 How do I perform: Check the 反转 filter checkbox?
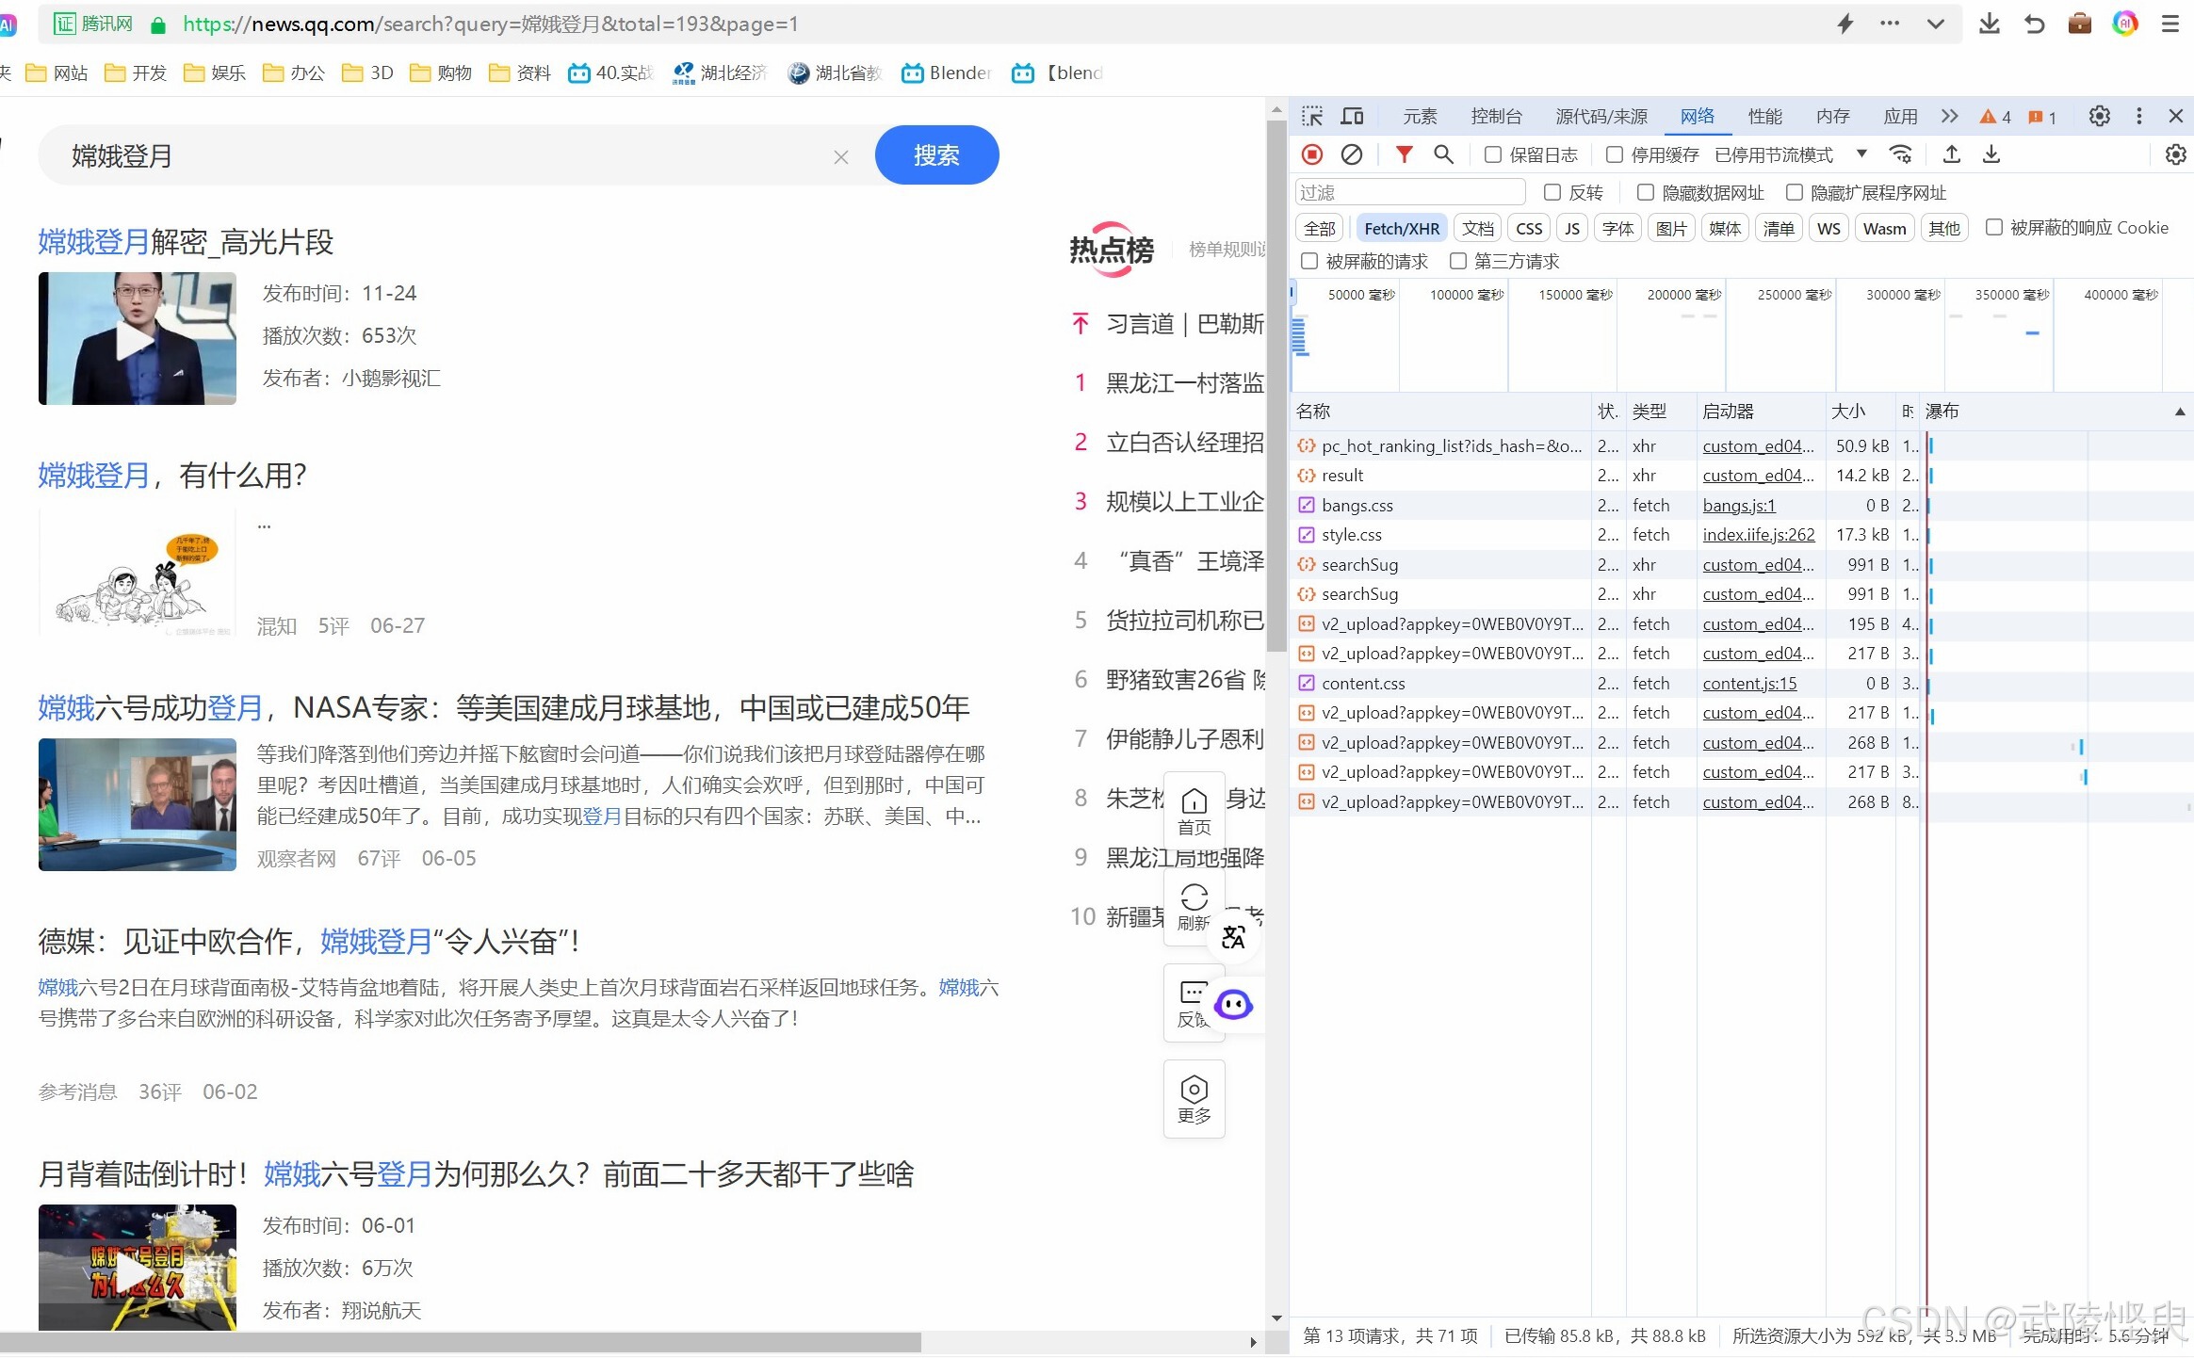(1552, 192)
